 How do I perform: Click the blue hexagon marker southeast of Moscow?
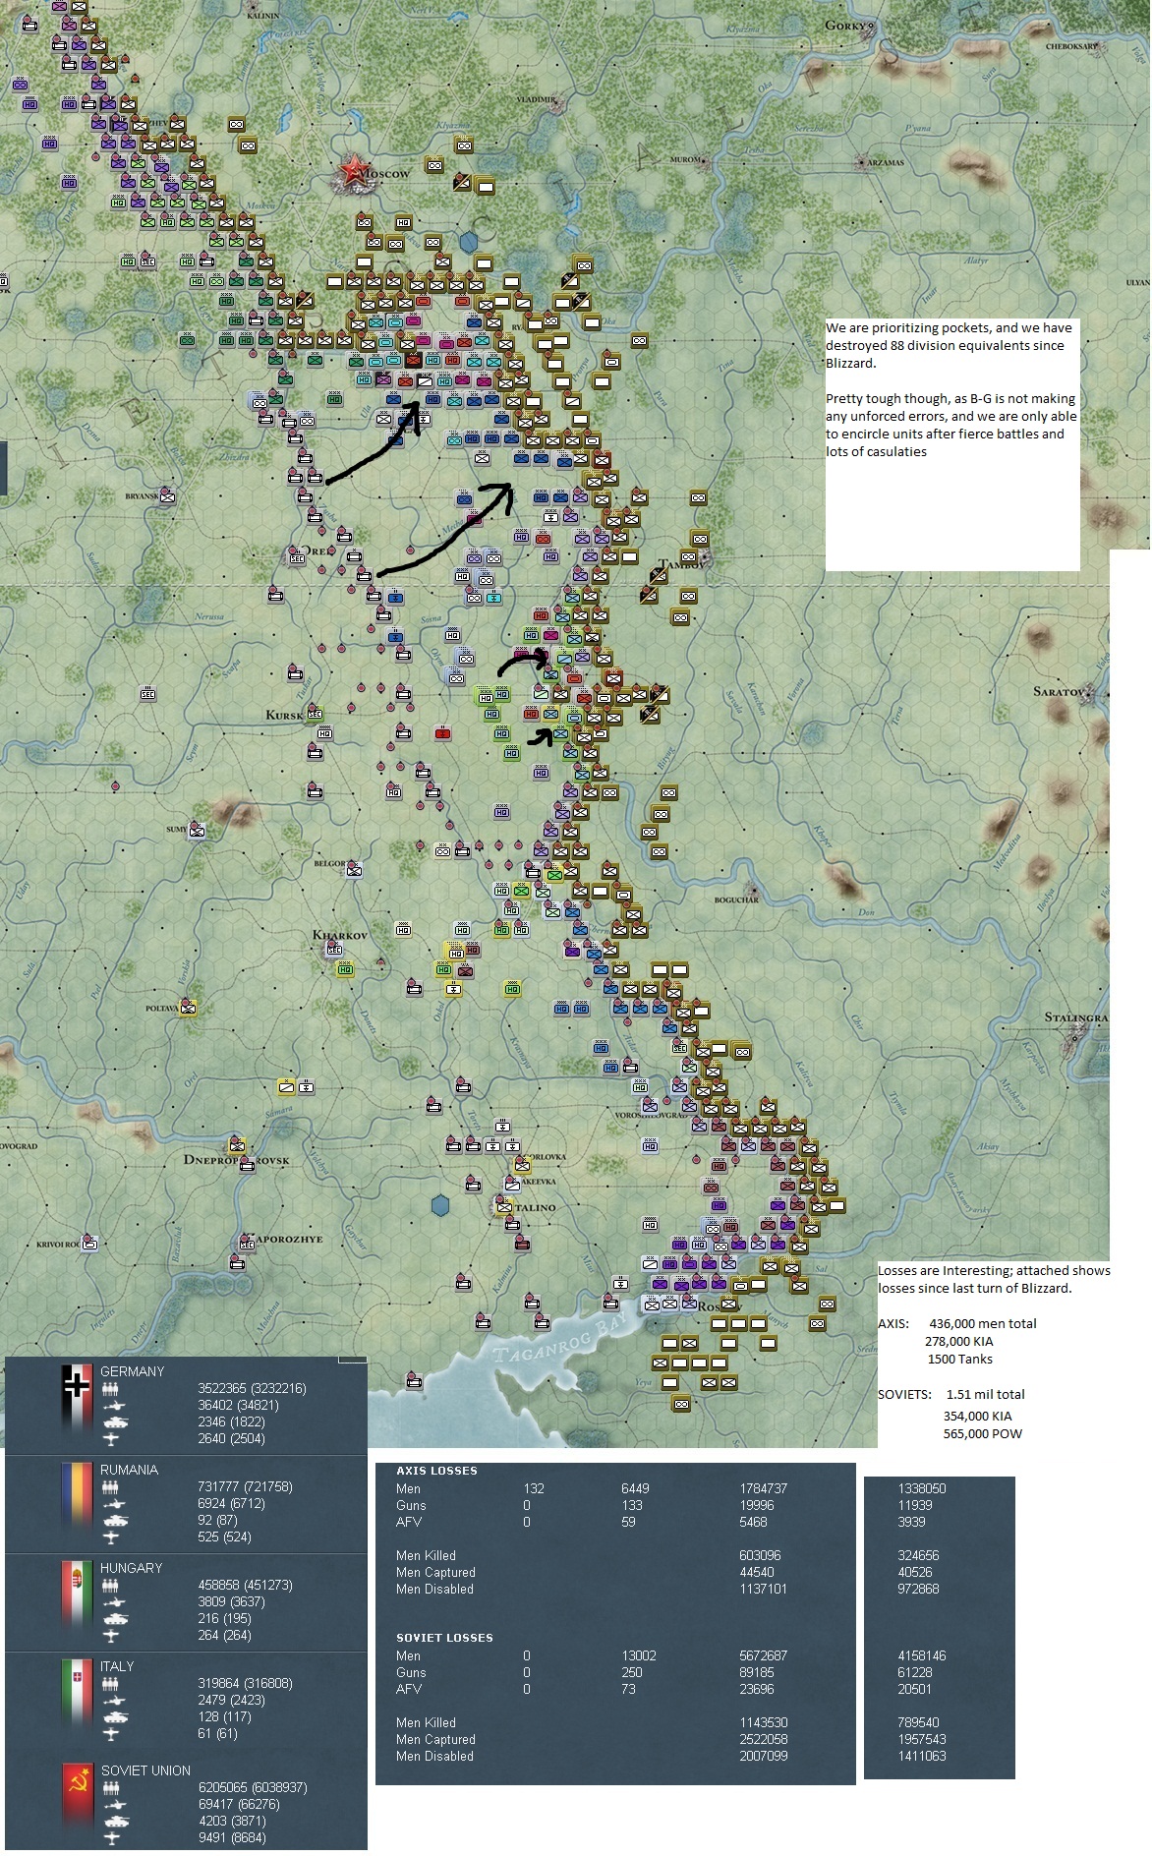point(469,242)
